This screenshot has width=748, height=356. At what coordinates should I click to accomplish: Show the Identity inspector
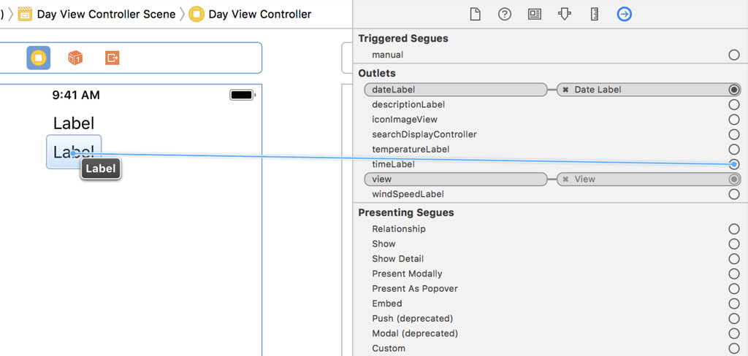[x=535, y=14]
